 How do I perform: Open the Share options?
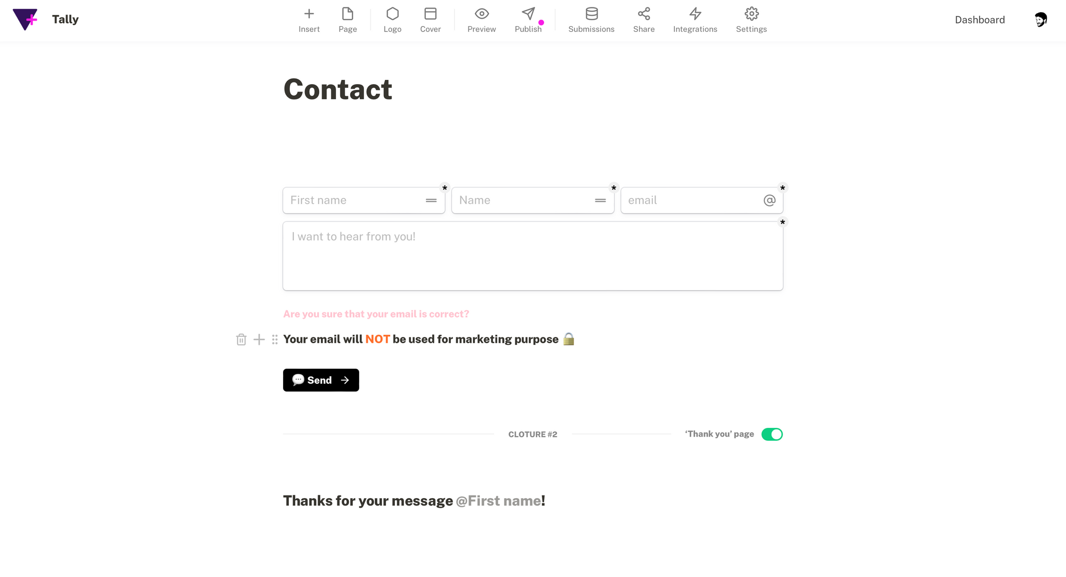[x=644, y=20]
